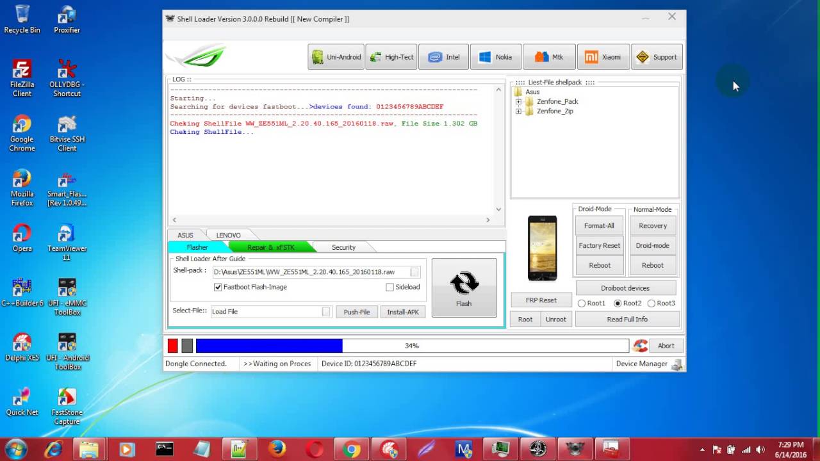Image resolution: width=820 pixels, height=461 pixels.
Task: Switch to the LENOVO tab
Action: click(229, 235)
